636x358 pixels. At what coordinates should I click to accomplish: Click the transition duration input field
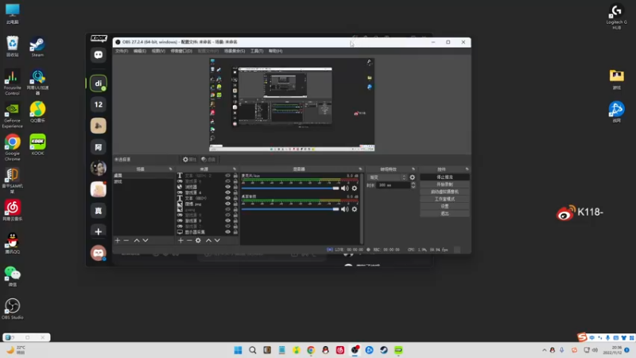[x=393, y=185]
